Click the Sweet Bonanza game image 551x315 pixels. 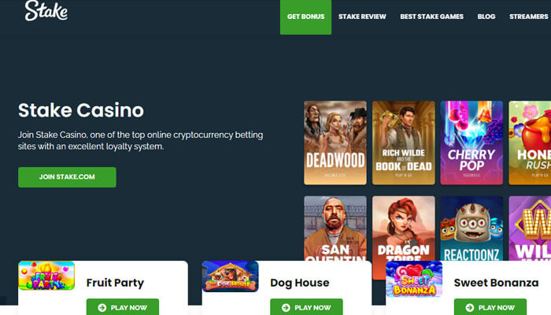(414, 279)
